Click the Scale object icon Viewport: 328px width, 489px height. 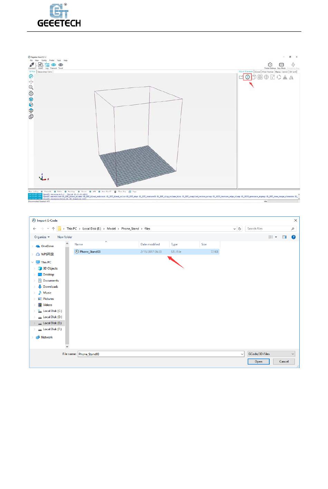coord(272,77)
